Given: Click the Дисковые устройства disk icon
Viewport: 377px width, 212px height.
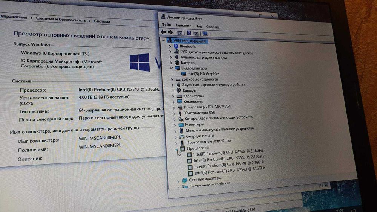Looking at the screenshot, I should coord(178,79).
